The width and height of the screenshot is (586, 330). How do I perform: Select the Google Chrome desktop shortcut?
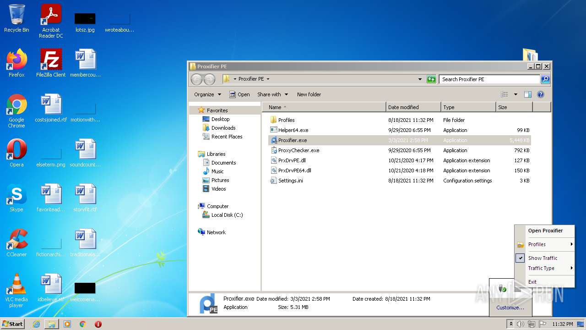coord(16,111)
